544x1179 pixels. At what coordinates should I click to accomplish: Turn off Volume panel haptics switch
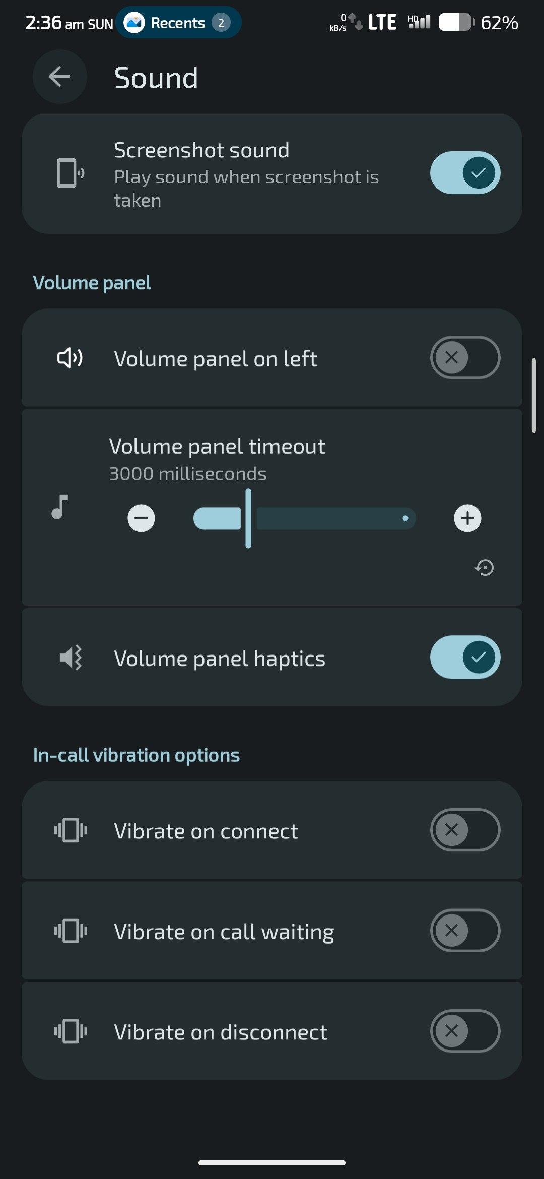click(x=465, y=658)
